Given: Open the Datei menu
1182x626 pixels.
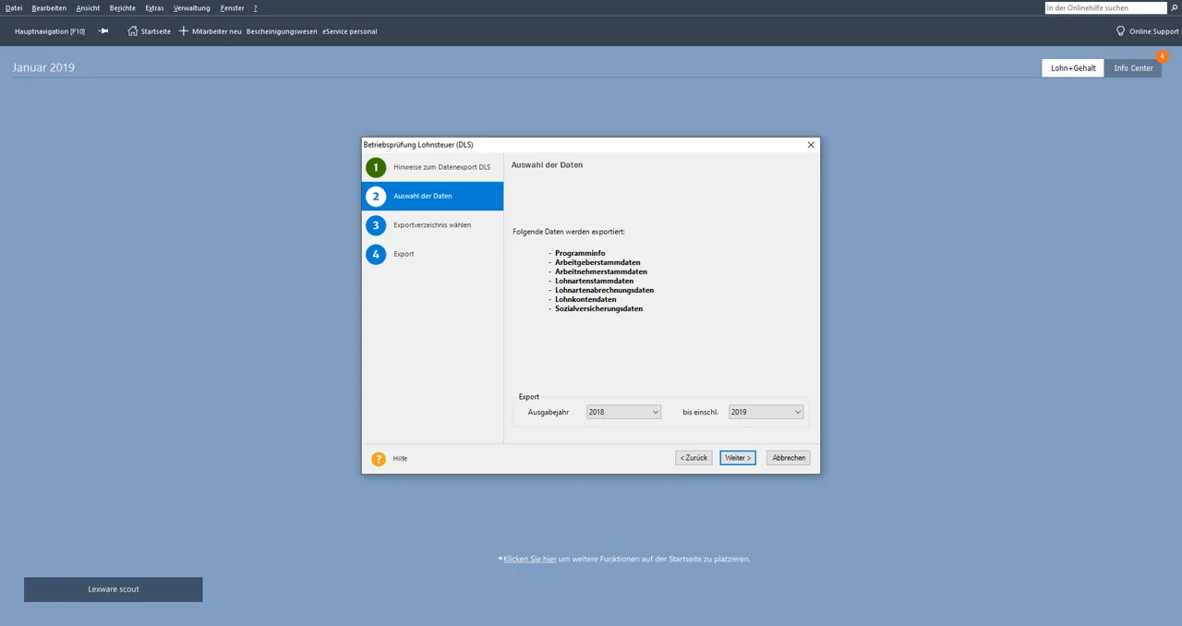Looking at the screenshot, I should pos(14,7).
